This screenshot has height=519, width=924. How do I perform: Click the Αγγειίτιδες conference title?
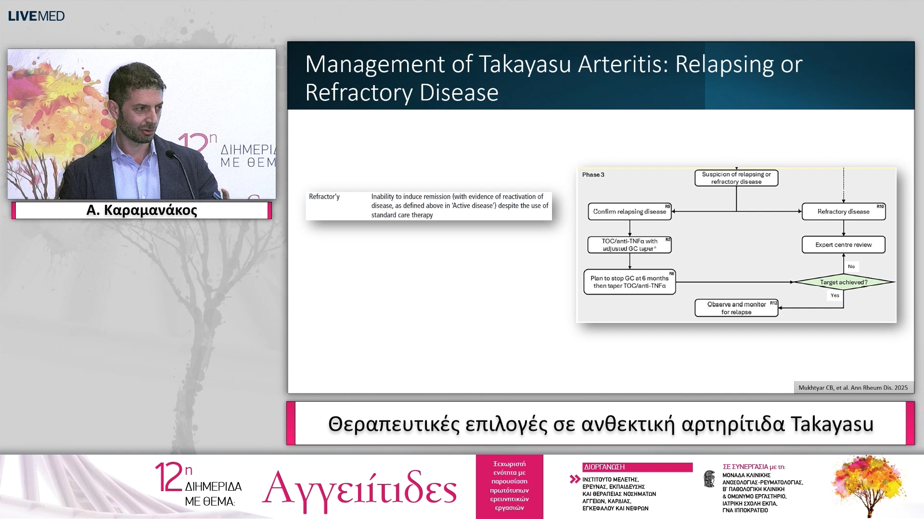[x=359, y=488]
